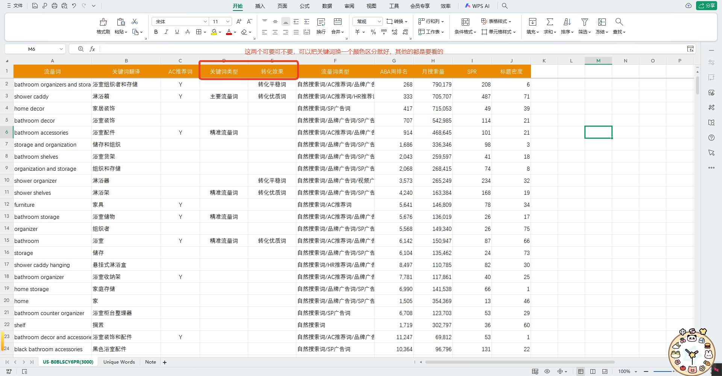Open the Rows and Columns (行和列) dropdown
The height and width of the screenshot is (376, 722).
431,21
